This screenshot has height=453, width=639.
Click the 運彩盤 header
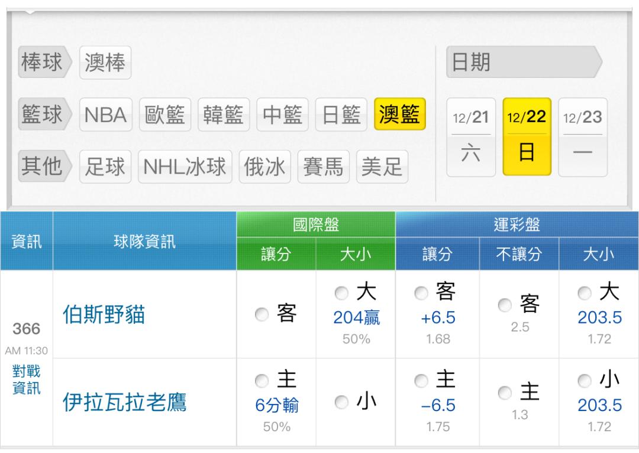click(517, 224)
